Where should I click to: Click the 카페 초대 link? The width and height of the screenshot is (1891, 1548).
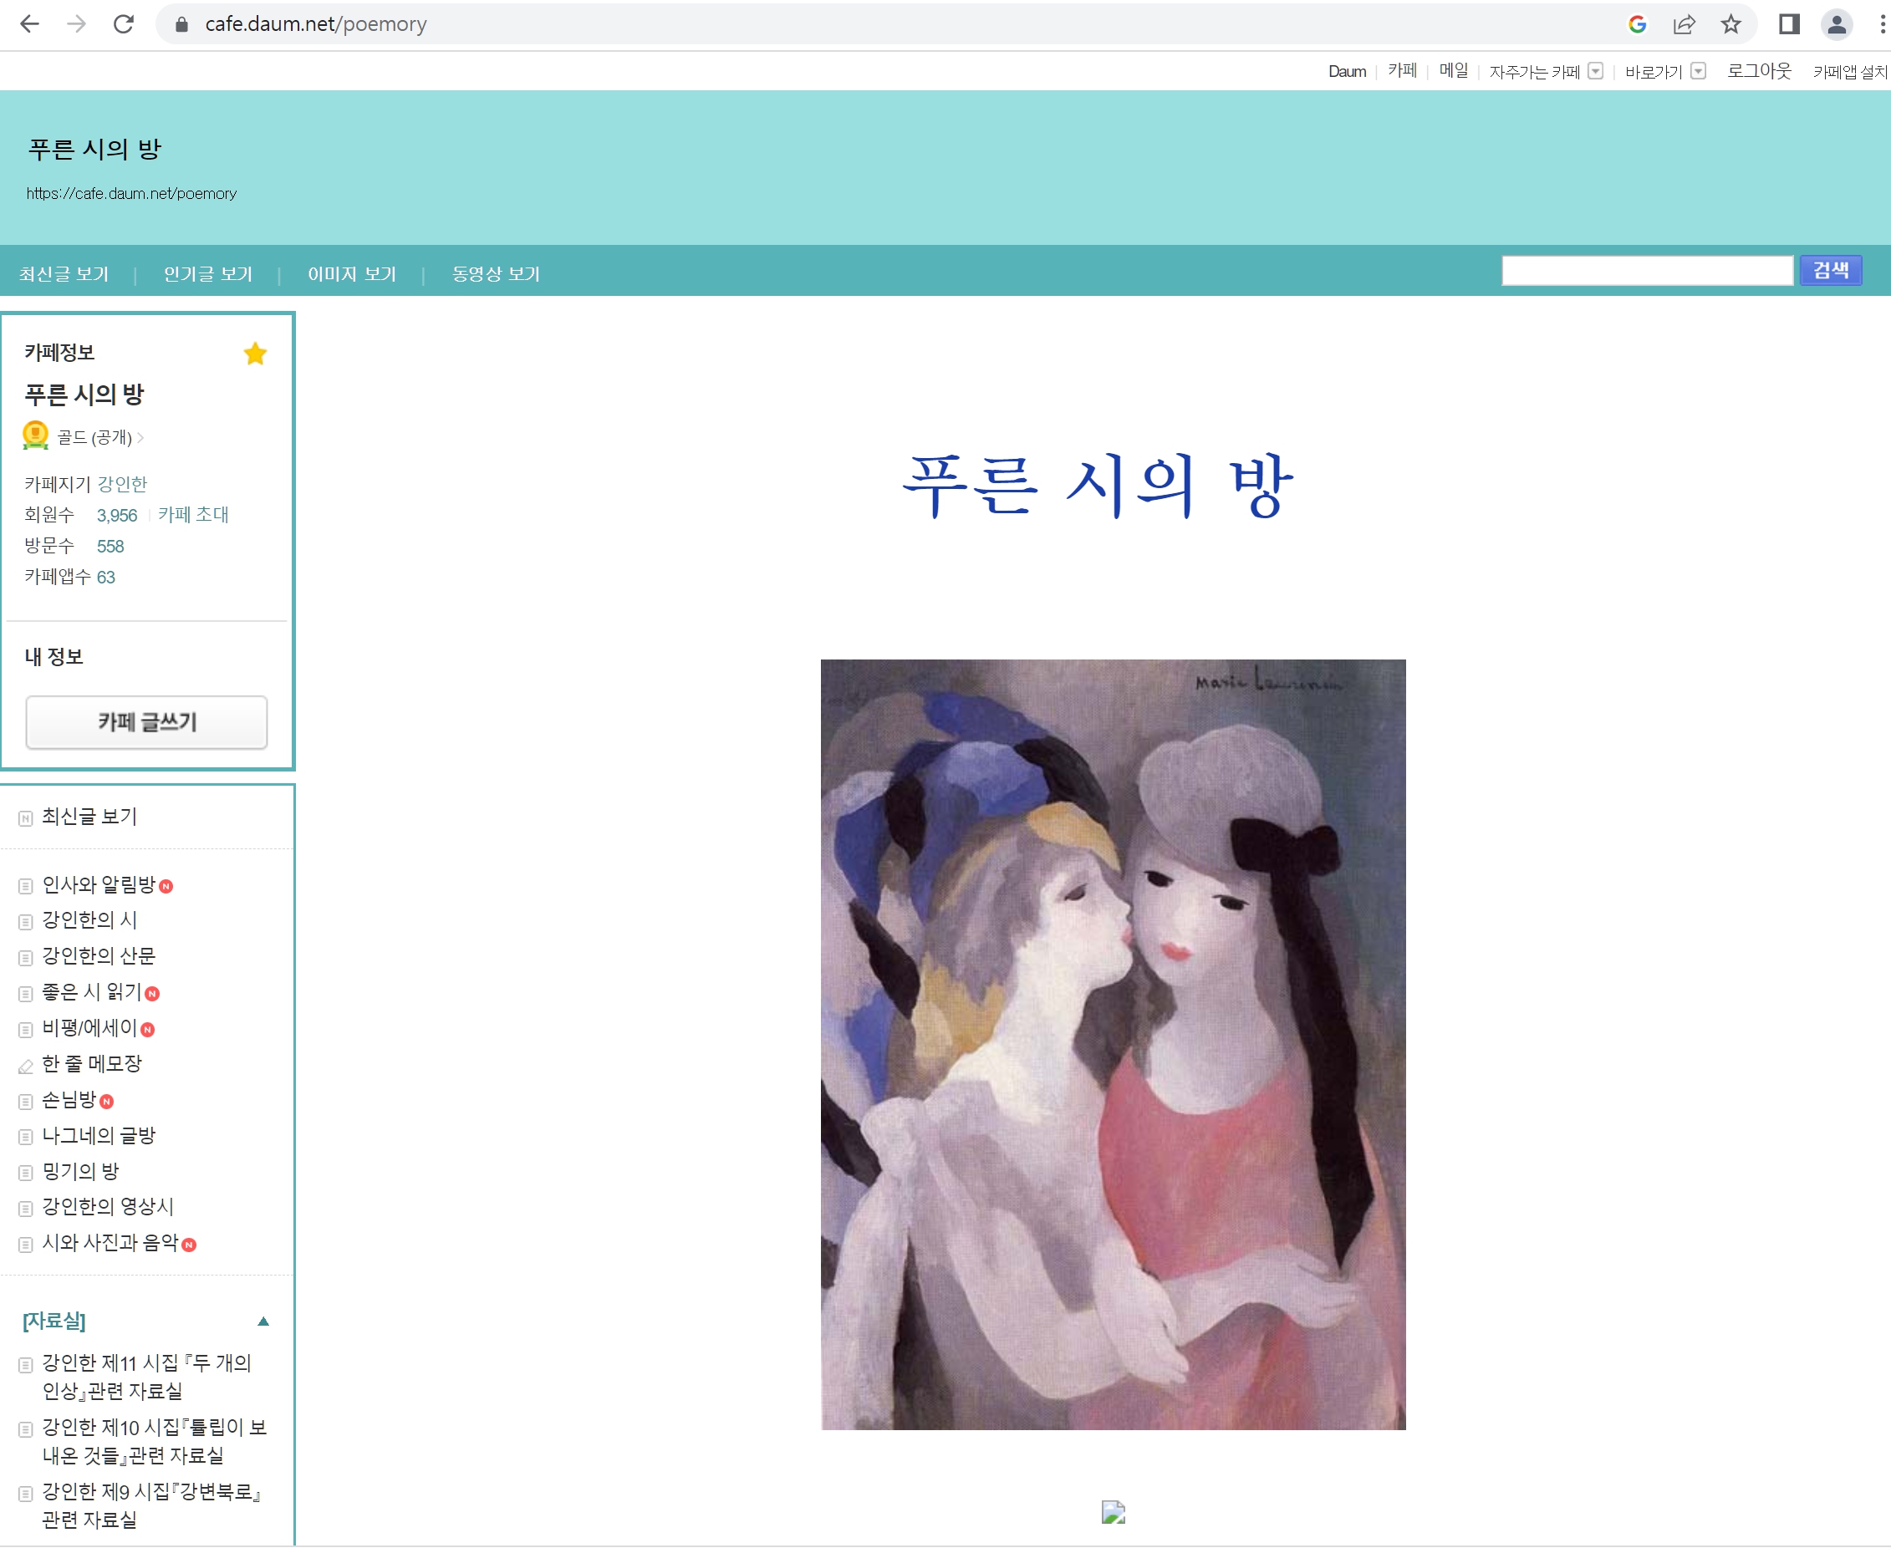(x=194, y=515)
